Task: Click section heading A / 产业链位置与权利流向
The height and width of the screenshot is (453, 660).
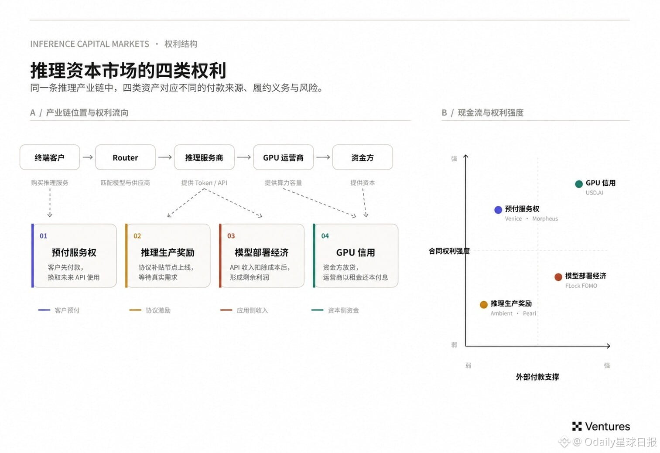Action: (x=79, y=112)
